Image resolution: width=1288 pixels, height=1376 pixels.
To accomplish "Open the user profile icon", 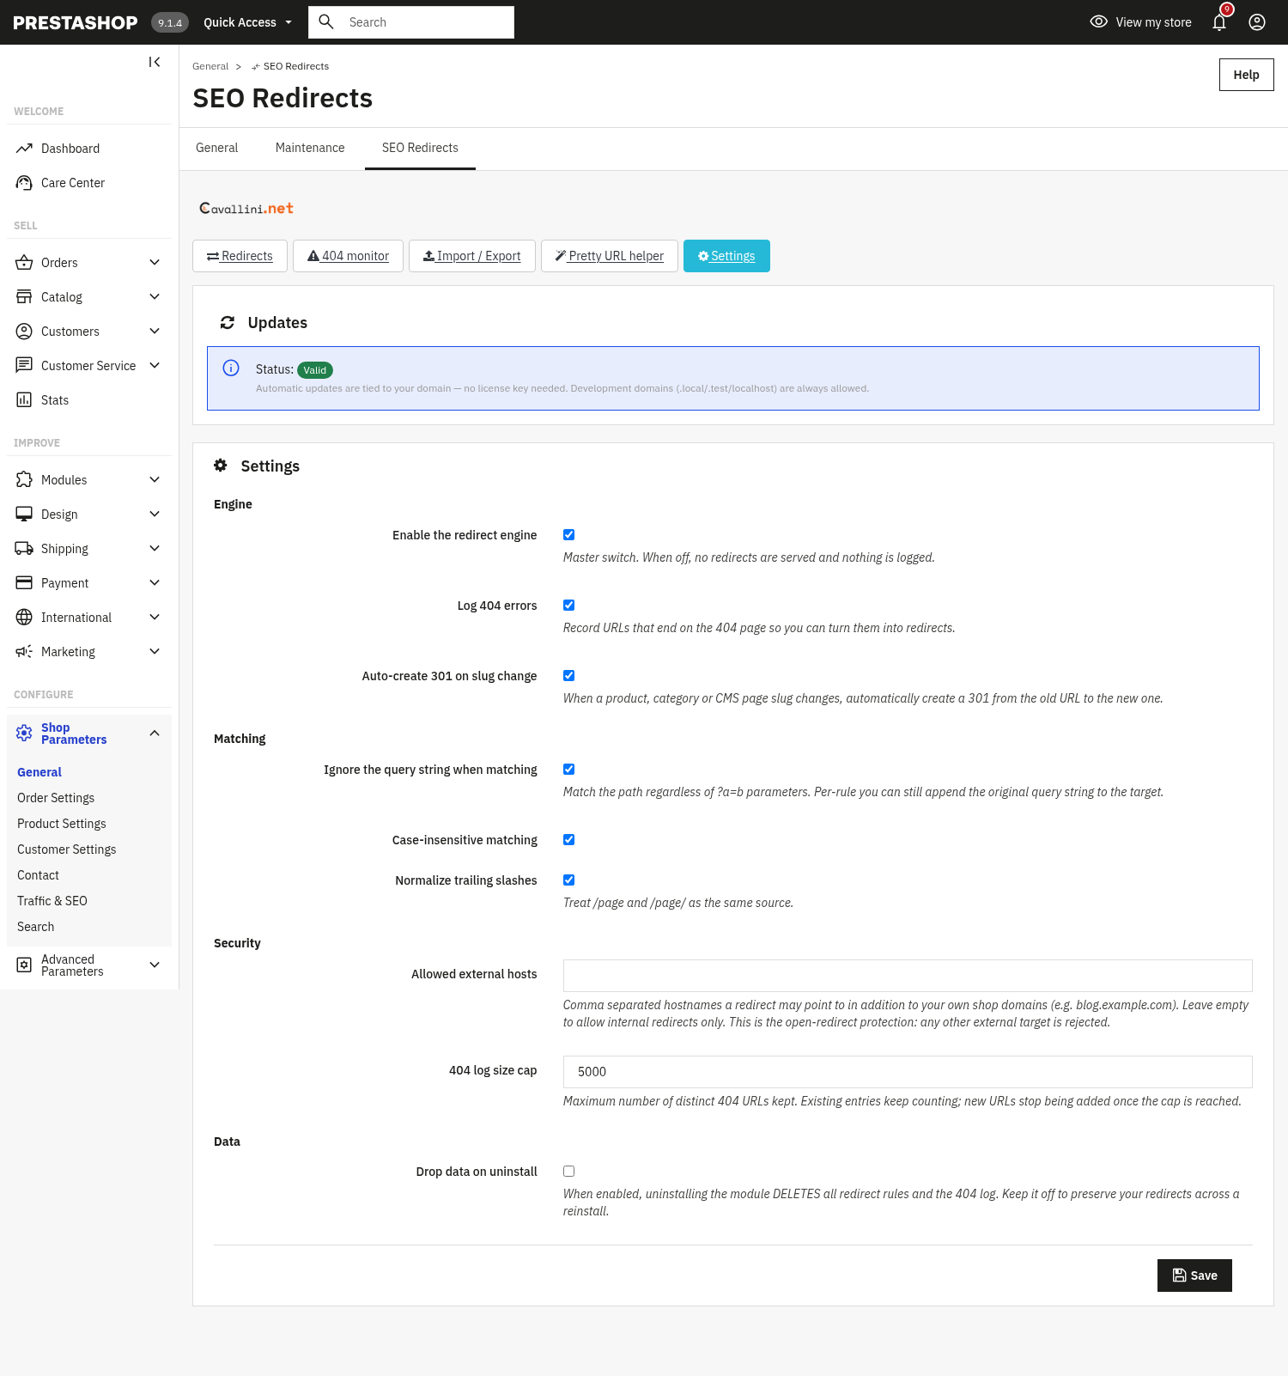I will point(1257,22).
